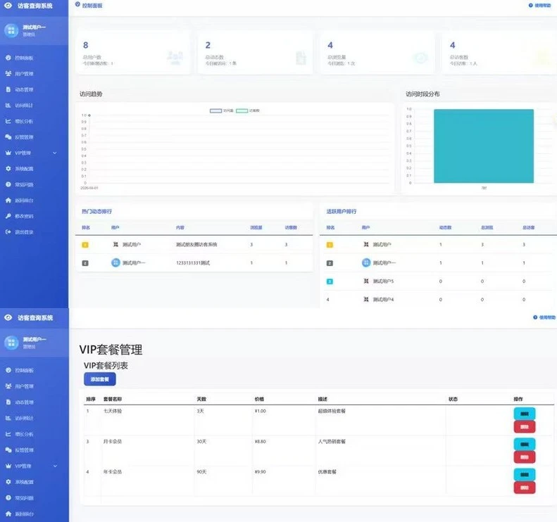Click the teal bar in the 访问时段分布 chart
The height and width of the screenshot is (522, 557).
pyautogui.click(x=484, y=146)
